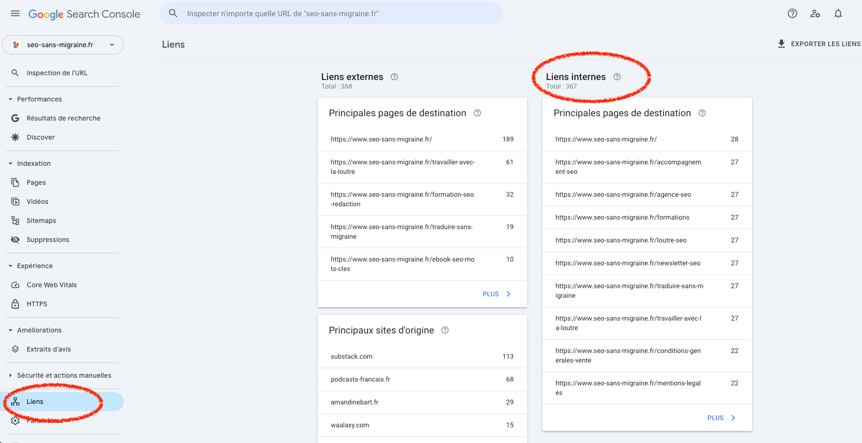862x443 pixels.
Task: Click the search magnifier icon in URL bar
Action: click(173, 13)
